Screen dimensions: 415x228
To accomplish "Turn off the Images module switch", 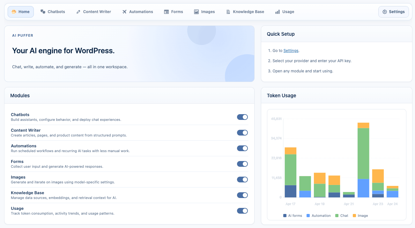I will tap(242, 180).
